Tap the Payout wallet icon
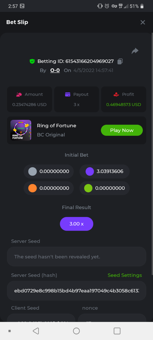Screen dimensions: 153x340 coord(68,94)
